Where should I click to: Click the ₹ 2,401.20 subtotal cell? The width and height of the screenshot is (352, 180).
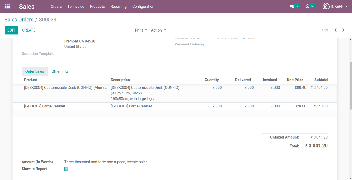[319, 88]
